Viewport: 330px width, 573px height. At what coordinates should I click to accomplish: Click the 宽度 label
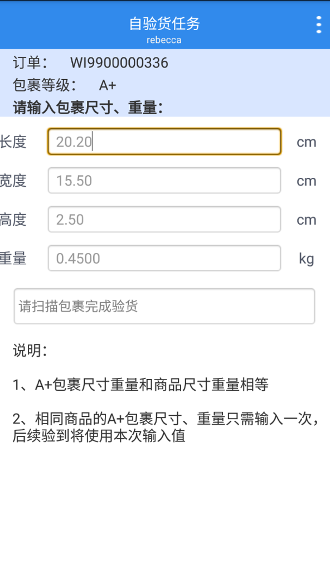click(13, 181)
